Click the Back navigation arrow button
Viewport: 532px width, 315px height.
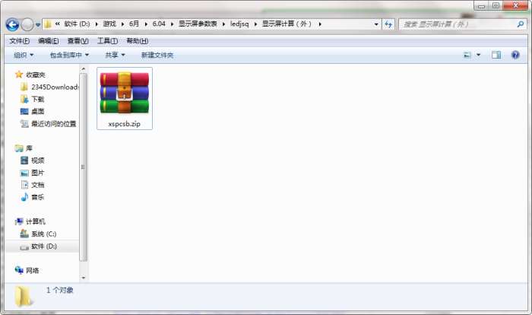point(13,24)
